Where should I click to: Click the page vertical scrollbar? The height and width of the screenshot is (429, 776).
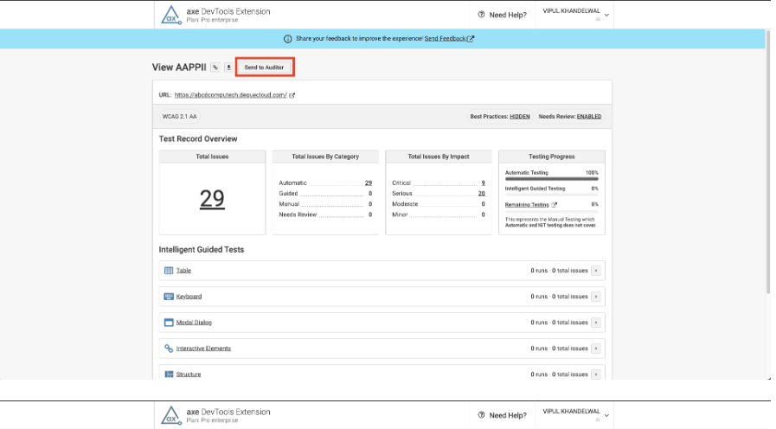[x=768, y=173]
